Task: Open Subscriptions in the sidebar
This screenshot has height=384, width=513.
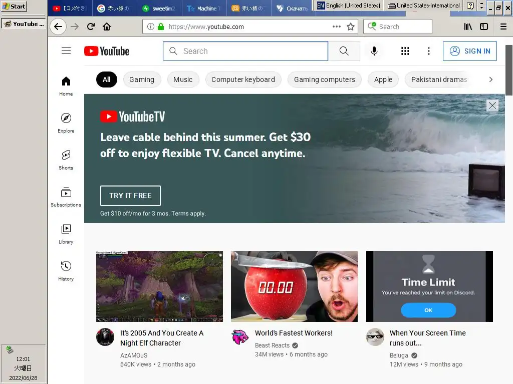Action: [x=66, y=197]
